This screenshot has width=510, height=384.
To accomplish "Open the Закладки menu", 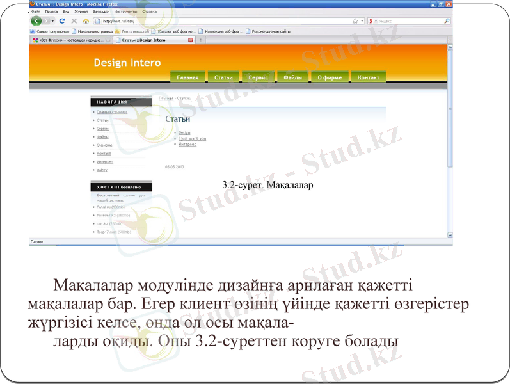I will coord(101,12).
